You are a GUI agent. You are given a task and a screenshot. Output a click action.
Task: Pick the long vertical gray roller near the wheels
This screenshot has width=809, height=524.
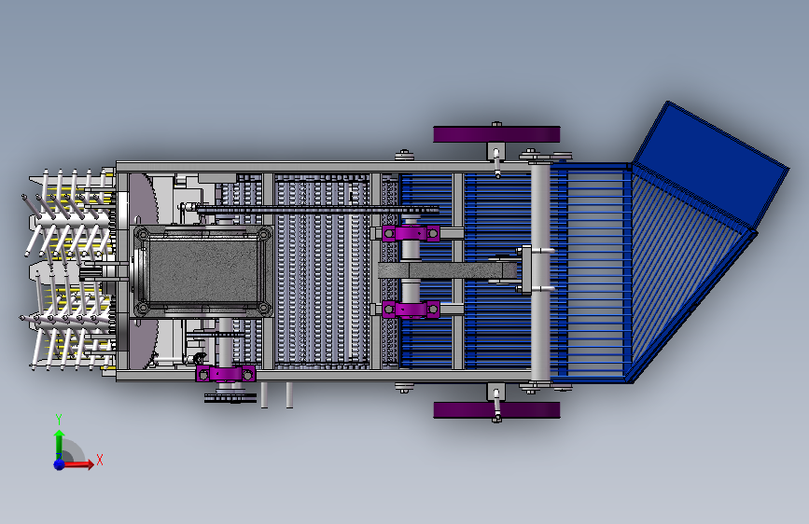click(539, 272)
